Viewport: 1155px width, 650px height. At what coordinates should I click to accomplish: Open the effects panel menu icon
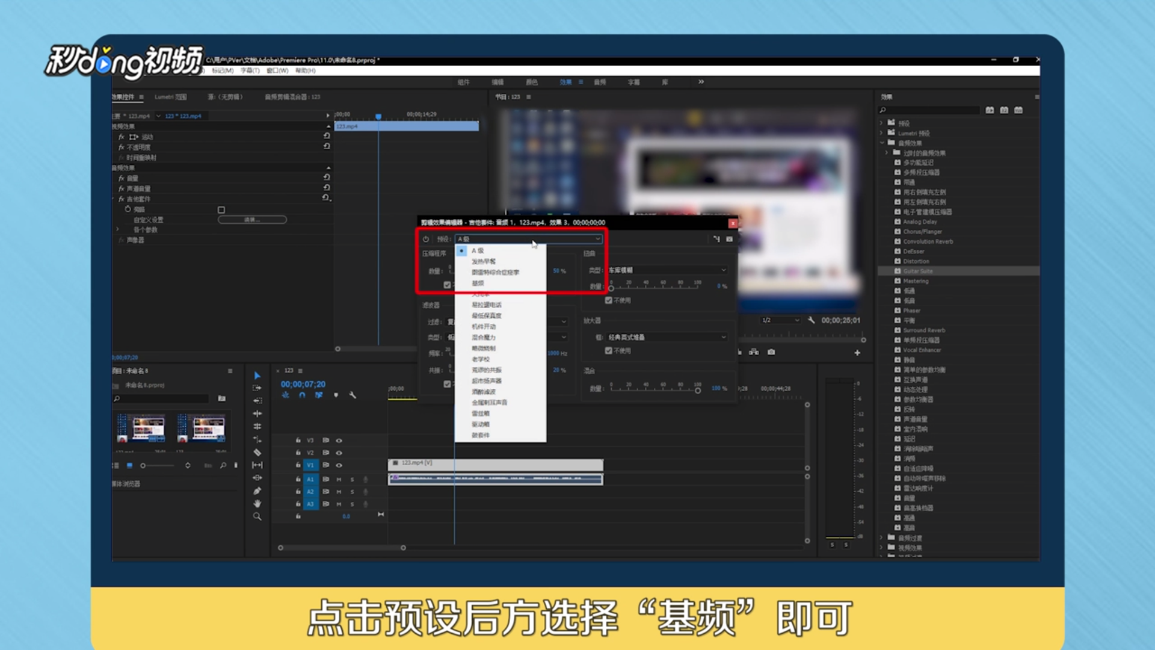(x=1038, y=97)
